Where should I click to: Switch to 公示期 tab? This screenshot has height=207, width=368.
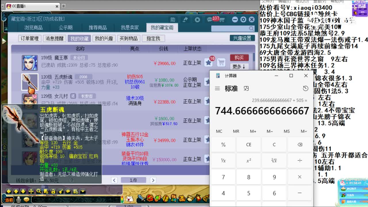(x=66, y=28)
